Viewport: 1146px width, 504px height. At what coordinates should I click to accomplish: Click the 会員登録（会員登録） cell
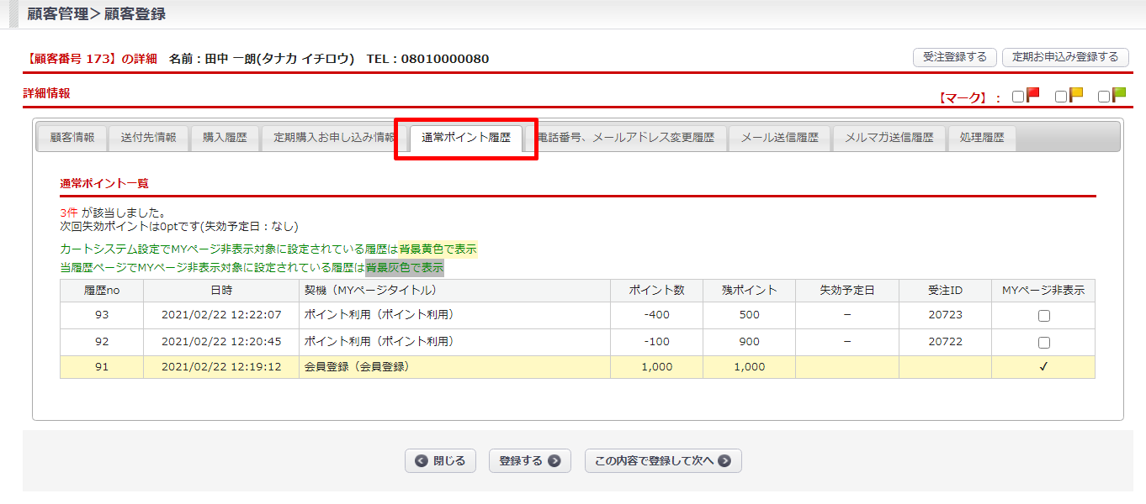(455, 367)
